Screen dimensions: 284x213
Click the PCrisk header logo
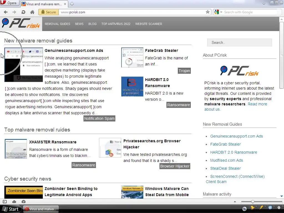pos(21,24)
